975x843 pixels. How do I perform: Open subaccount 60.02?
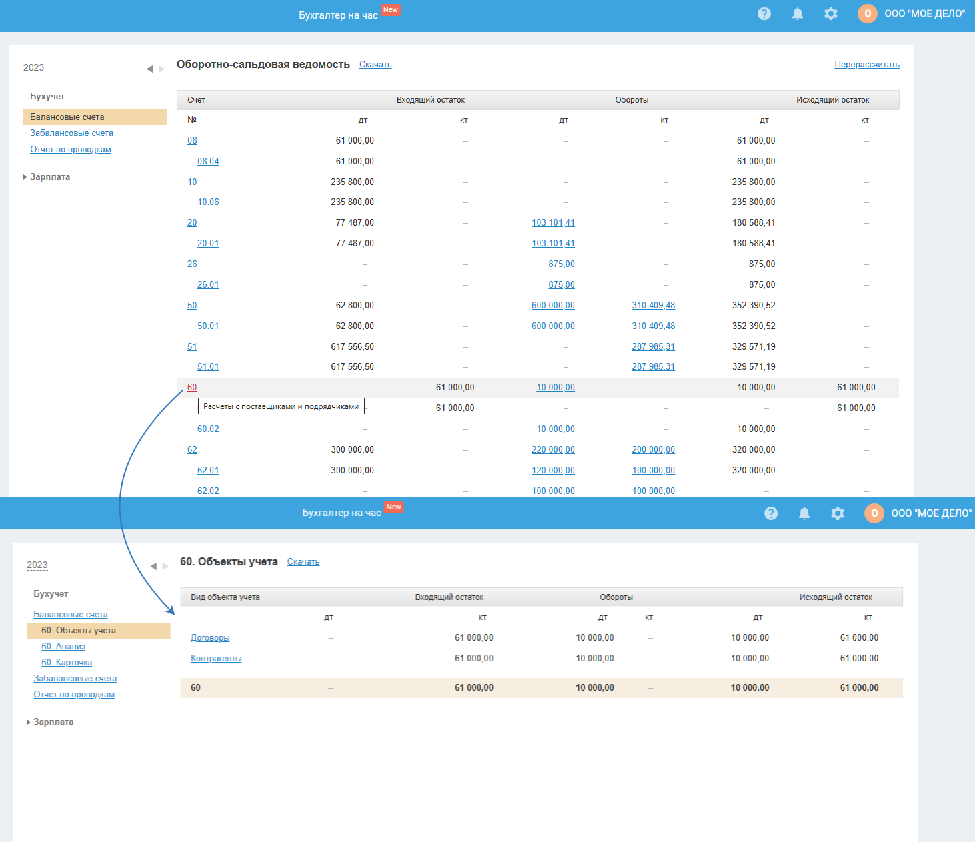point(208,429)
